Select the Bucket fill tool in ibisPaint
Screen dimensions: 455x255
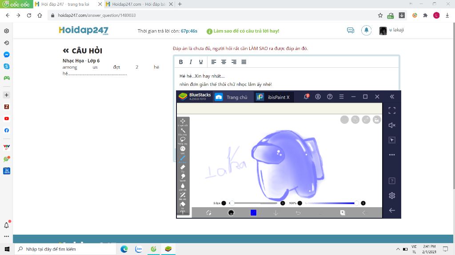point(183,204)
